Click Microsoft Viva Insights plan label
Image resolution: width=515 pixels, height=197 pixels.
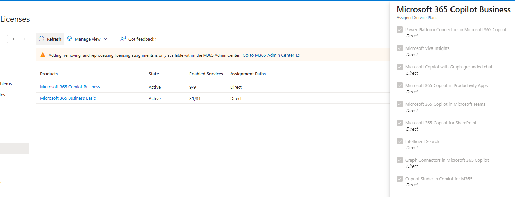(x=427, y=48)
